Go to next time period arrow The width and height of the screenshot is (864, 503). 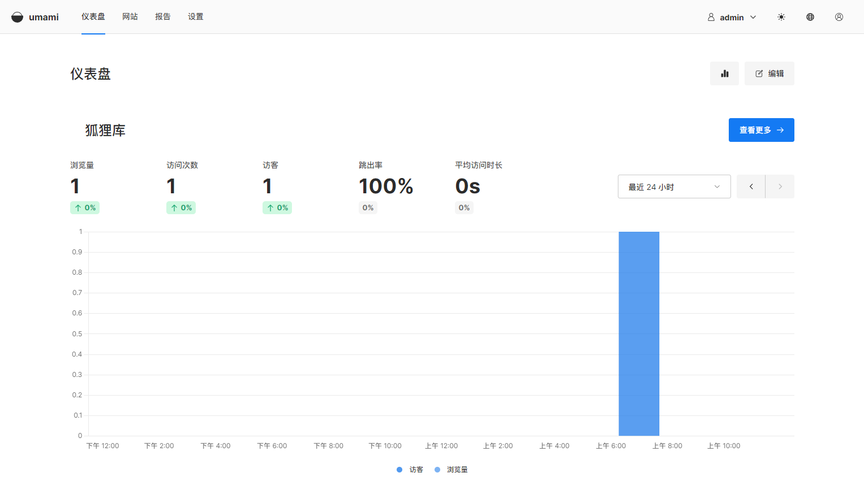pyautogui.click(x=780, y=187)
